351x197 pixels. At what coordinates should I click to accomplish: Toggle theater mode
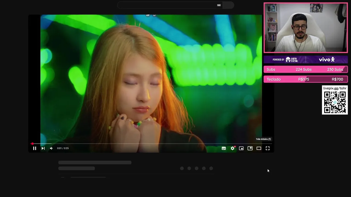259,148
